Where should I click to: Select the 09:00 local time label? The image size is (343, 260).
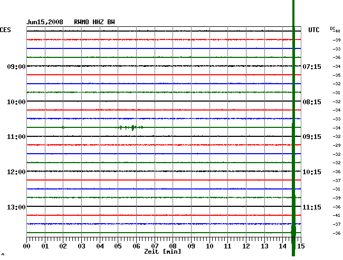pyautogui.click(x=16, y=67)
